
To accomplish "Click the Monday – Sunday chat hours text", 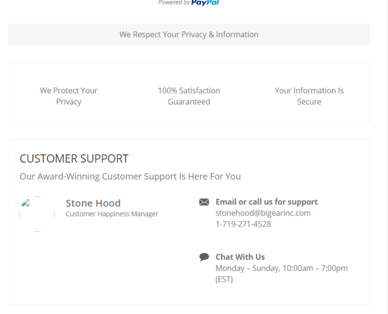I will (281, 274).
